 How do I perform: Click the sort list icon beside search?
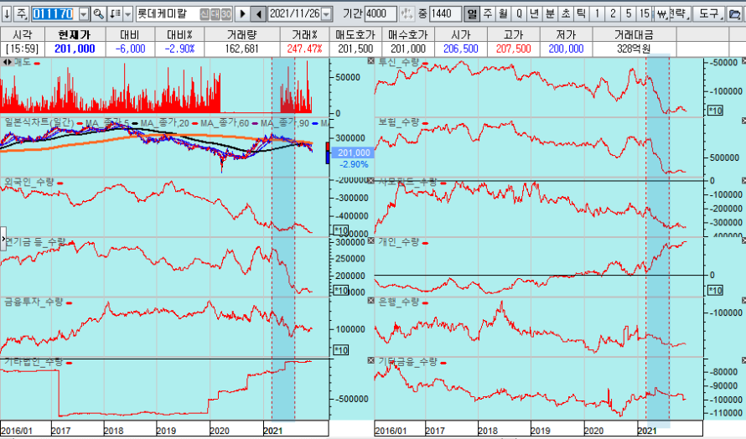point(114,14)
